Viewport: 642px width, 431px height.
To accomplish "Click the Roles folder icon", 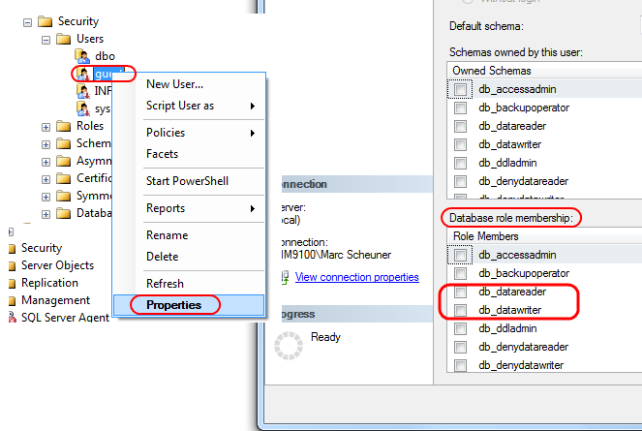I will point(64,126).
